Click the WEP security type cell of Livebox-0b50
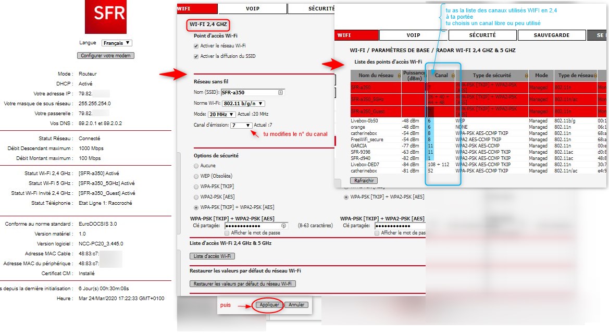 [460, 121]
